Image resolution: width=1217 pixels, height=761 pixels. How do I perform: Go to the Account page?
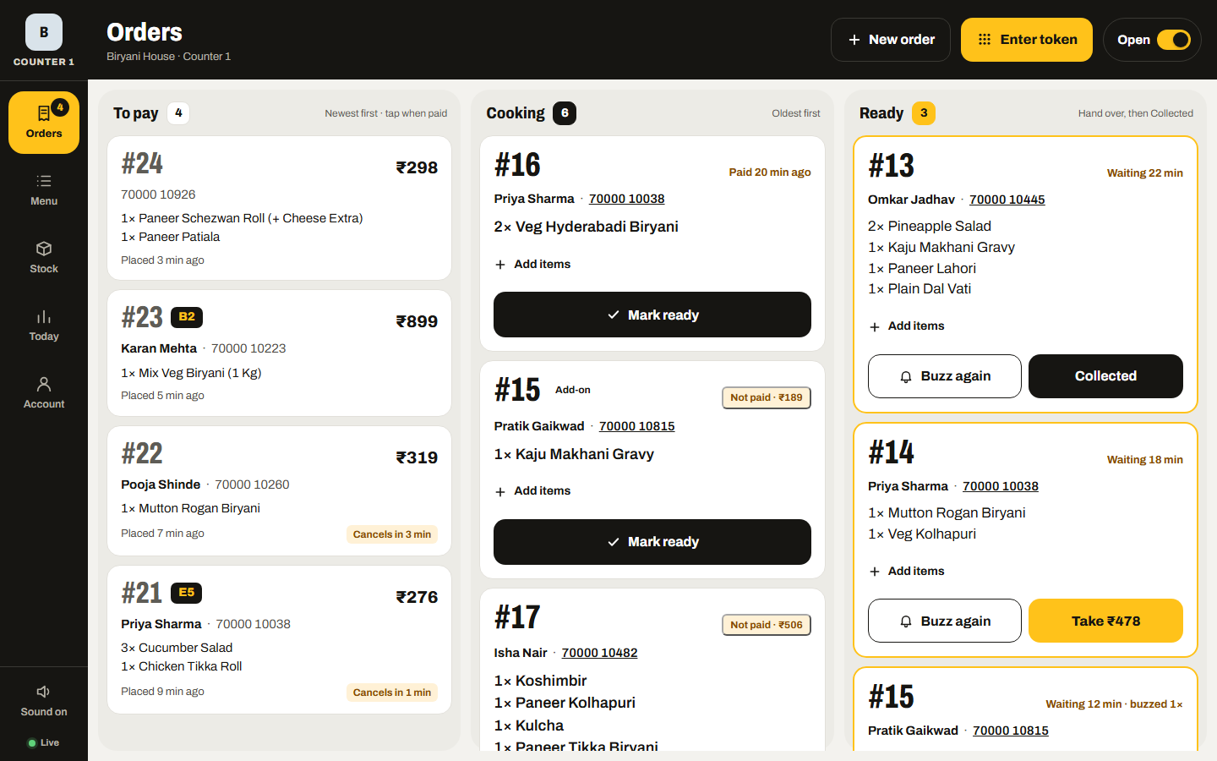pos(44,393)
